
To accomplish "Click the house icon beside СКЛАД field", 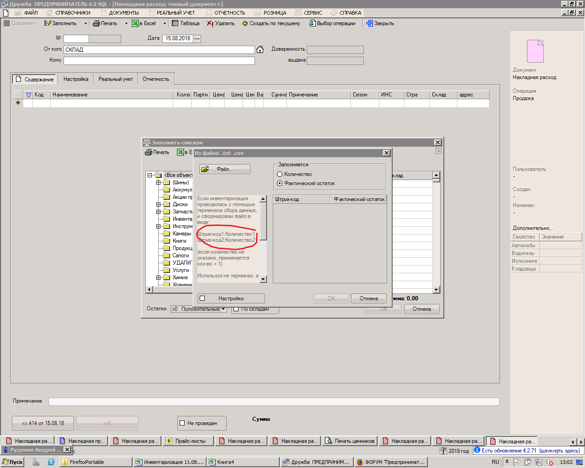I will point(260,49).
